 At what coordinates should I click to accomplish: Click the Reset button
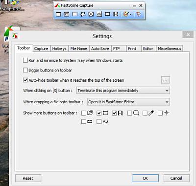[28, 178]
